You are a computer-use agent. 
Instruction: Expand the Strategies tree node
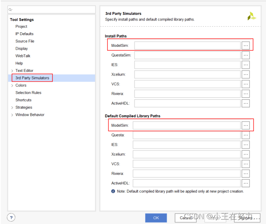click(x=12, y=107)
